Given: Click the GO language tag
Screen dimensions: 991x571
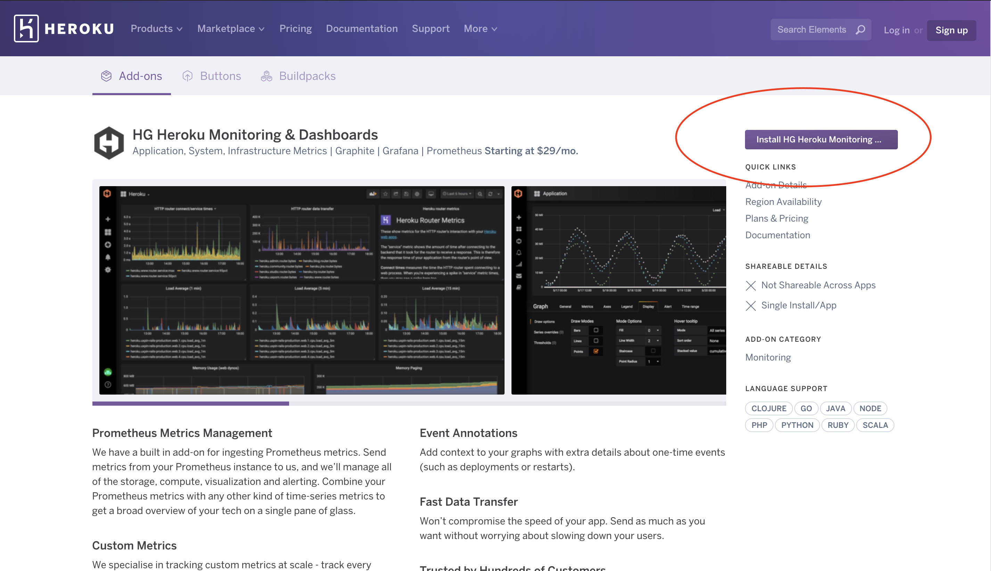Looking at the screenshot, I should point(806,408).
